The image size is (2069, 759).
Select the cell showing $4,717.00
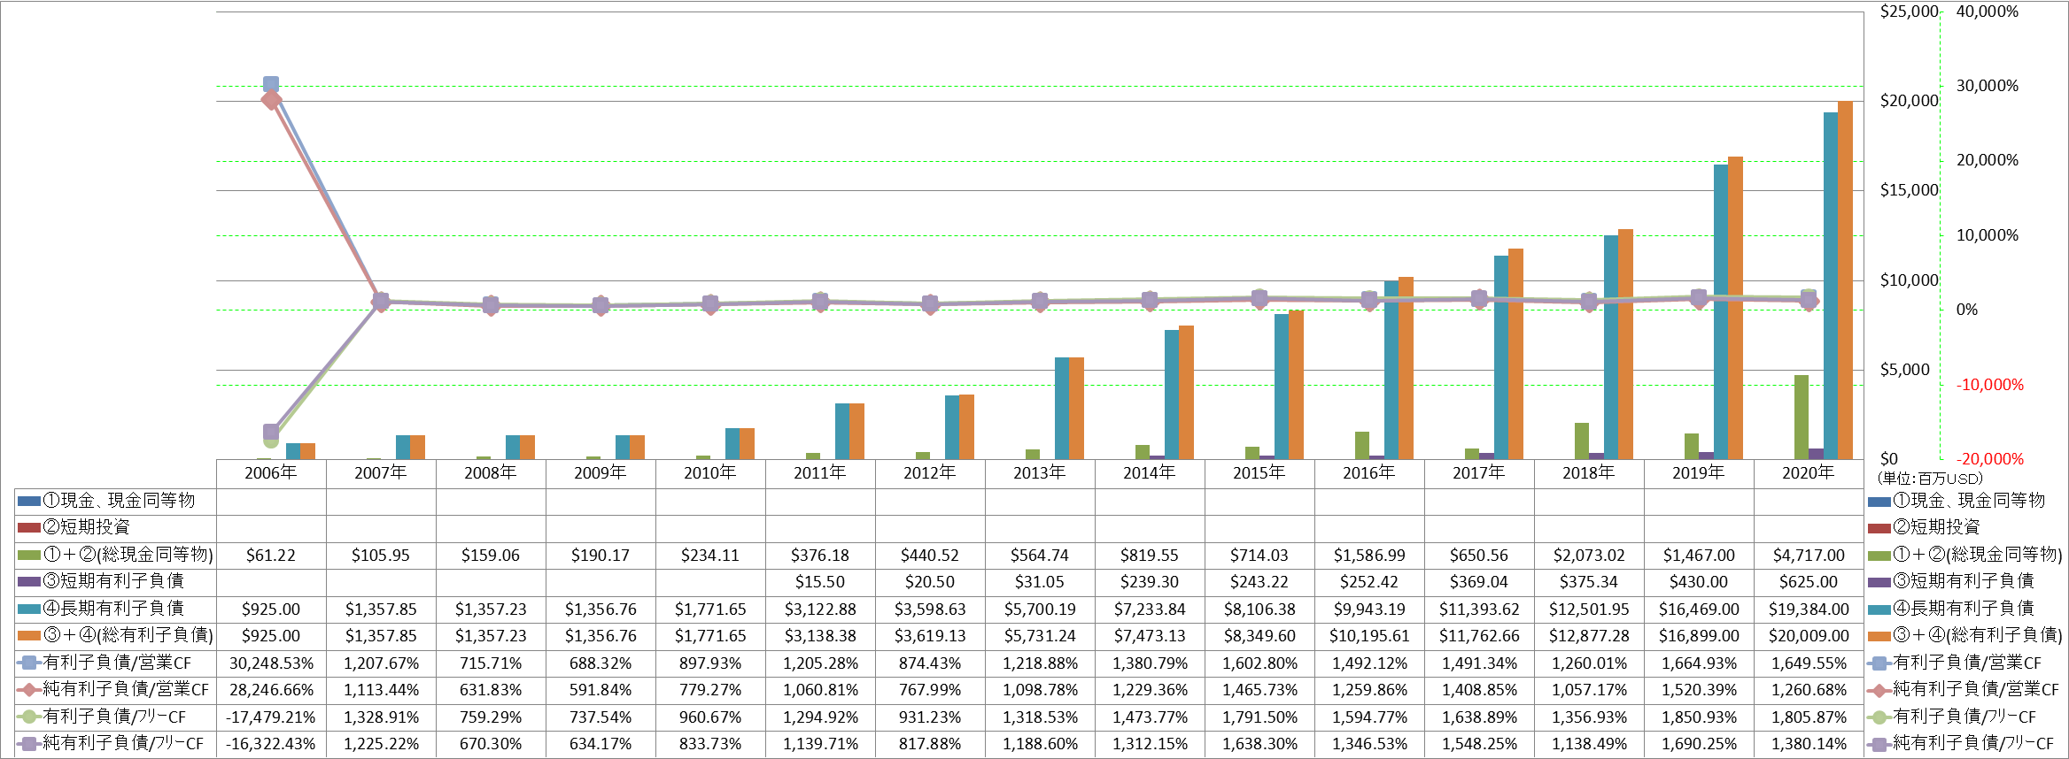(1809, 556)
